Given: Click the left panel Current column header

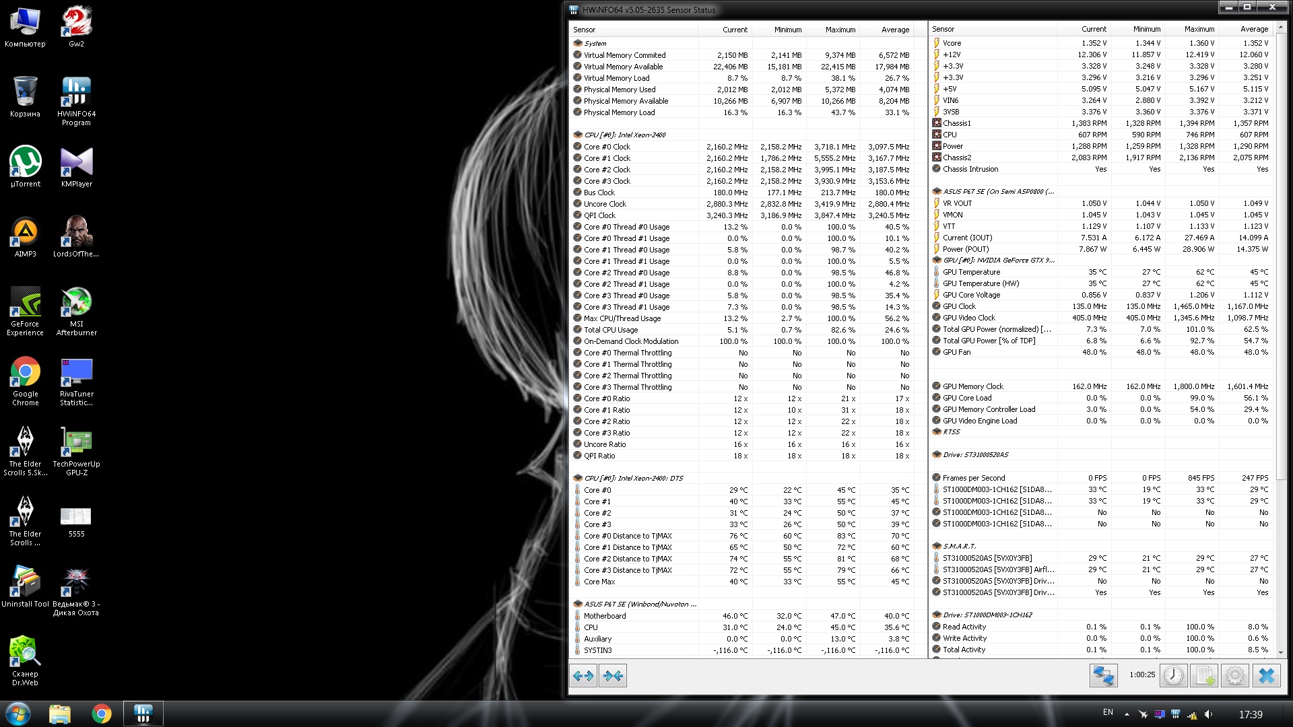Looking at the screenshot, I should (725, 30).
